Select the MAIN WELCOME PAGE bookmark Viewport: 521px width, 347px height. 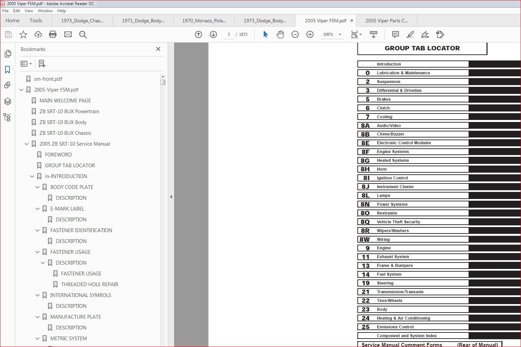point(65,101)
